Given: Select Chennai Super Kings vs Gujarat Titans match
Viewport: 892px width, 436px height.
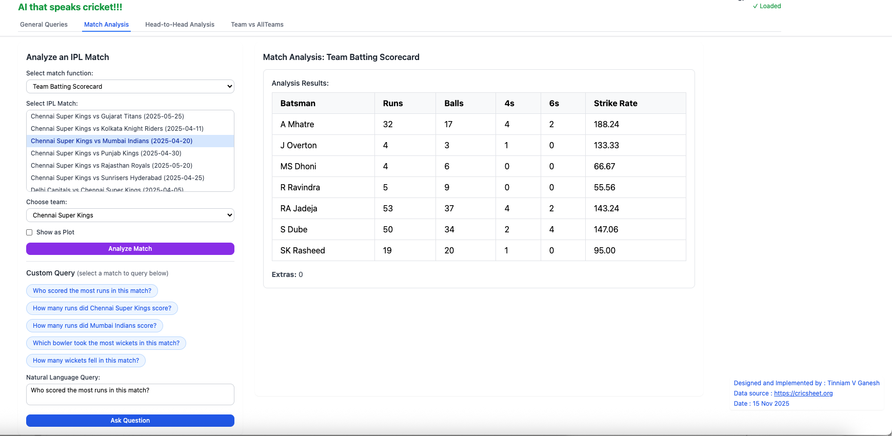Looking at the screenshot, I should [x=107, y=116].
